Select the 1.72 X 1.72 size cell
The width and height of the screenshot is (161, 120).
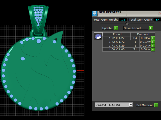[x=117, y=42]
